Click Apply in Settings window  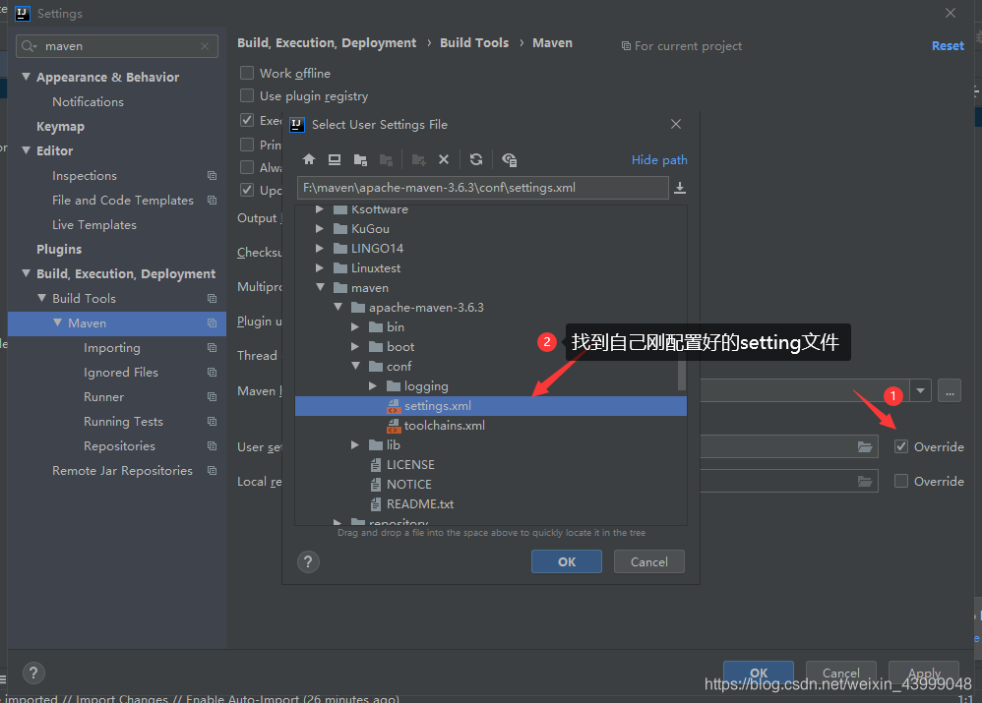[x=924, y=673]
